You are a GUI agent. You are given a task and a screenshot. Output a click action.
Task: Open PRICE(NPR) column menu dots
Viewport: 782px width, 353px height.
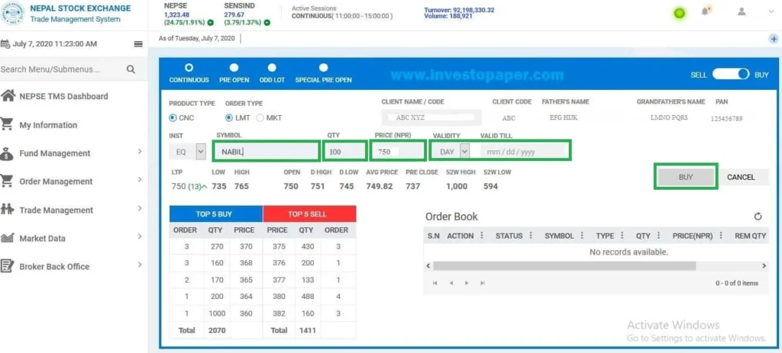coord(721,236)
